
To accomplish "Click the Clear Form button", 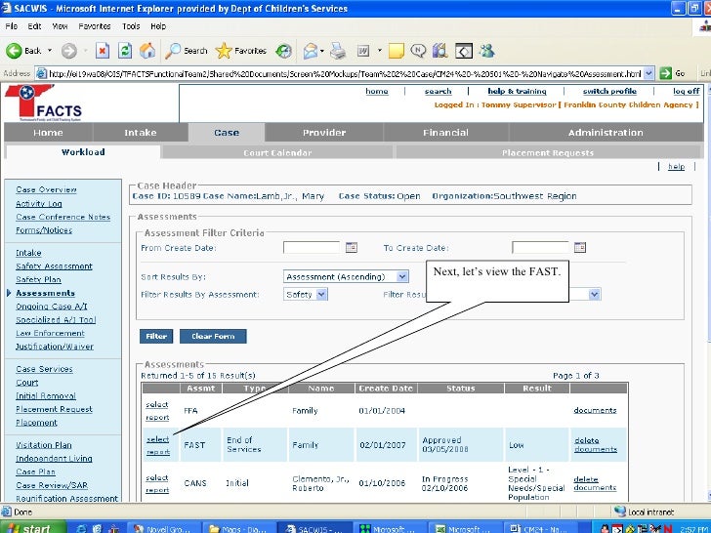I will [x=213, y=336].
